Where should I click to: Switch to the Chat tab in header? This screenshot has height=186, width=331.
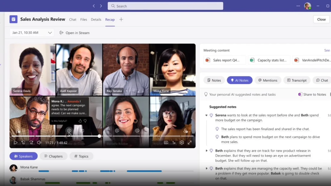(x=73, y=20)
